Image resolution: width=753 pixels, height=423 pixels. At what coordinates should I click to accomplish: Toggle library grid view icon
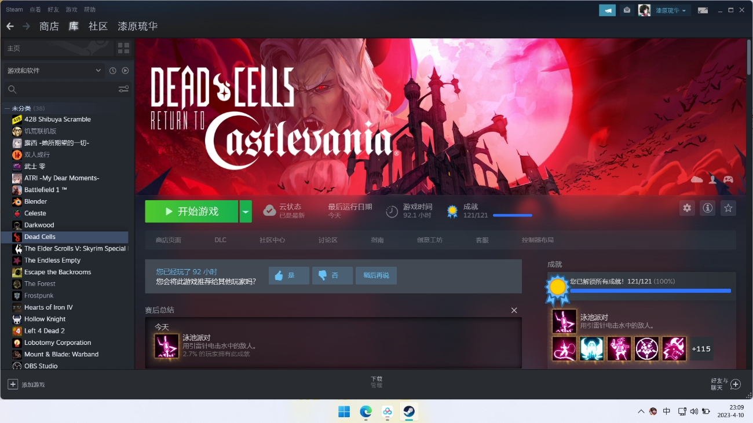[x=124, y=48]
